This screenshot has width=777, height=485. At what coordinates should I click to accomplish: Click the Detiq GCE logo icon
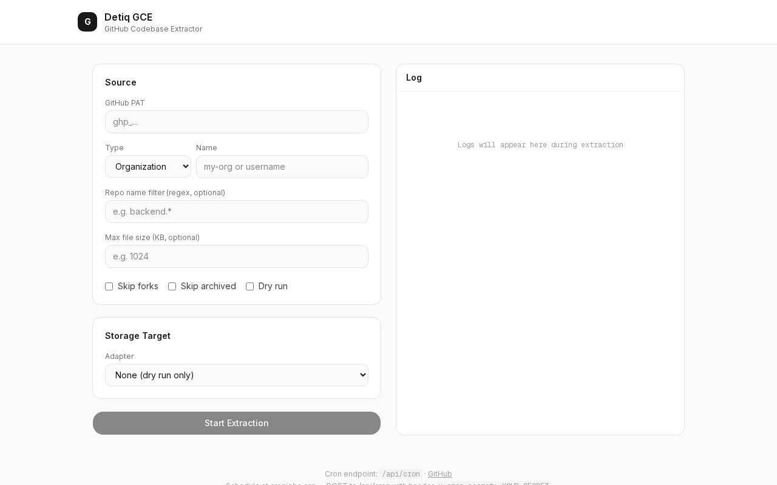[87, 22]
